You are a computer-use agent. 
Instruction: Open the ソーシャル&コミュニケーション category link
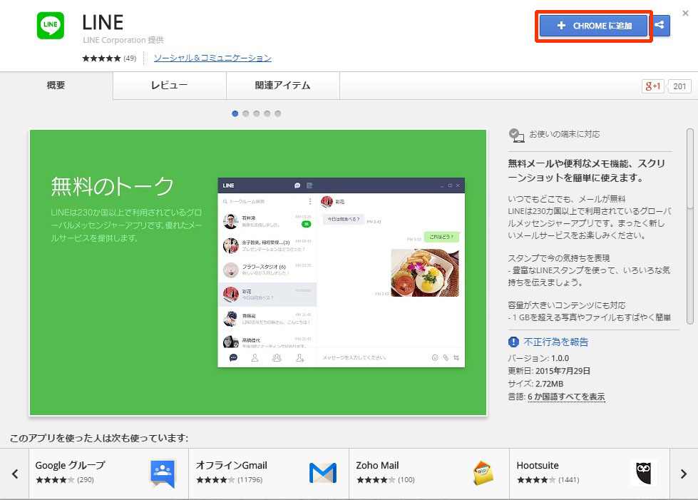tap(212, 58)
